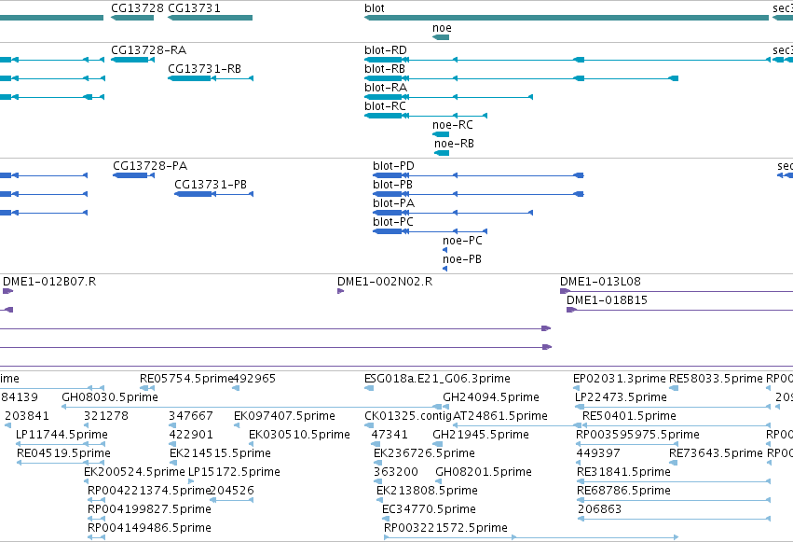Image resolution: width=793 pixels, height=542 pixels.
Task: Select RE73643.5prime EST label
Action: (x=716, y=454)
